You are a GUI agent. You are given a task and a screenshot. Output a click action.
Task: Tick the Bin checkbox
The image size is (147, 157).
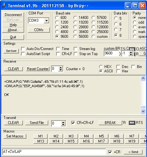(133, 67)
